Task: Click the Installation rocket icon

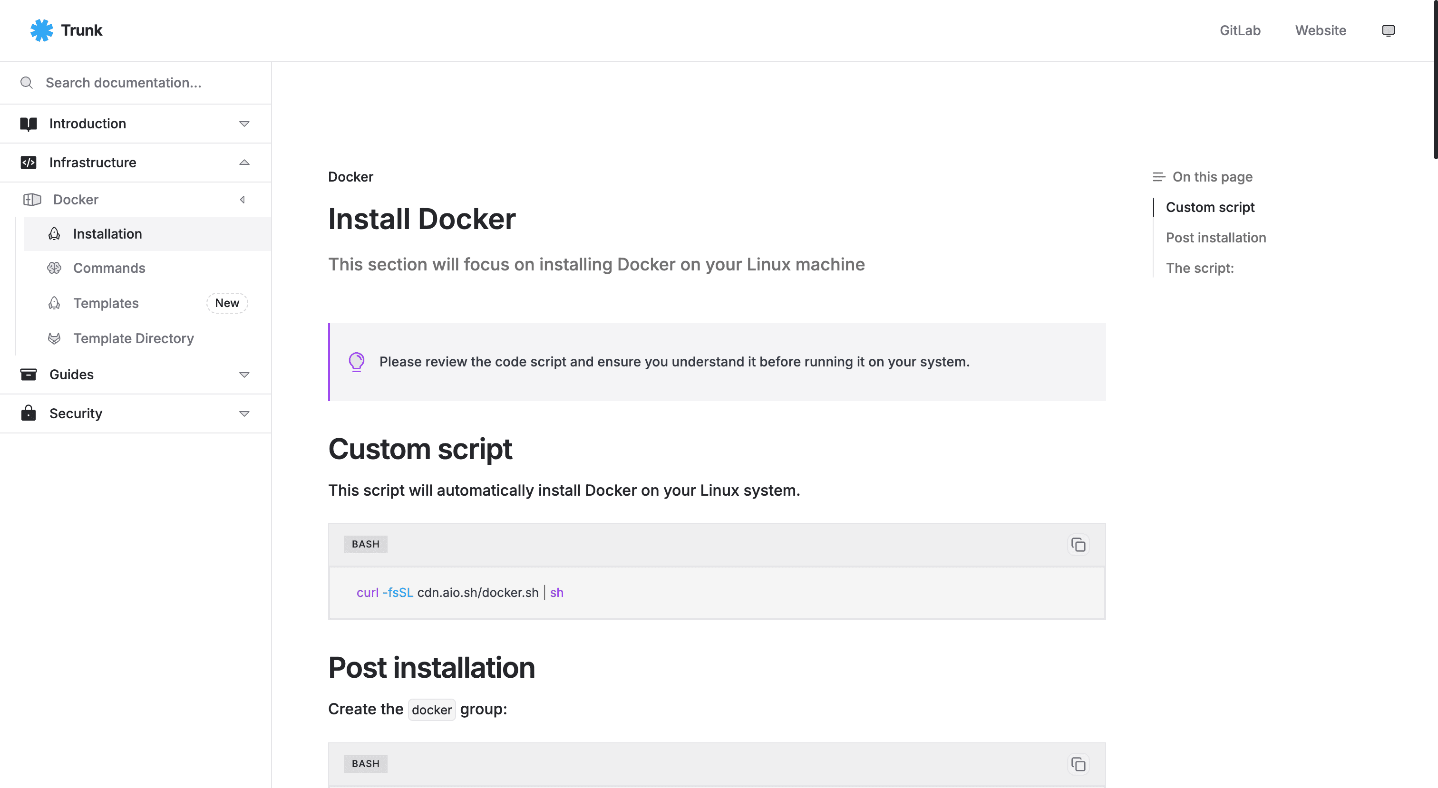Action: point(54,234)
